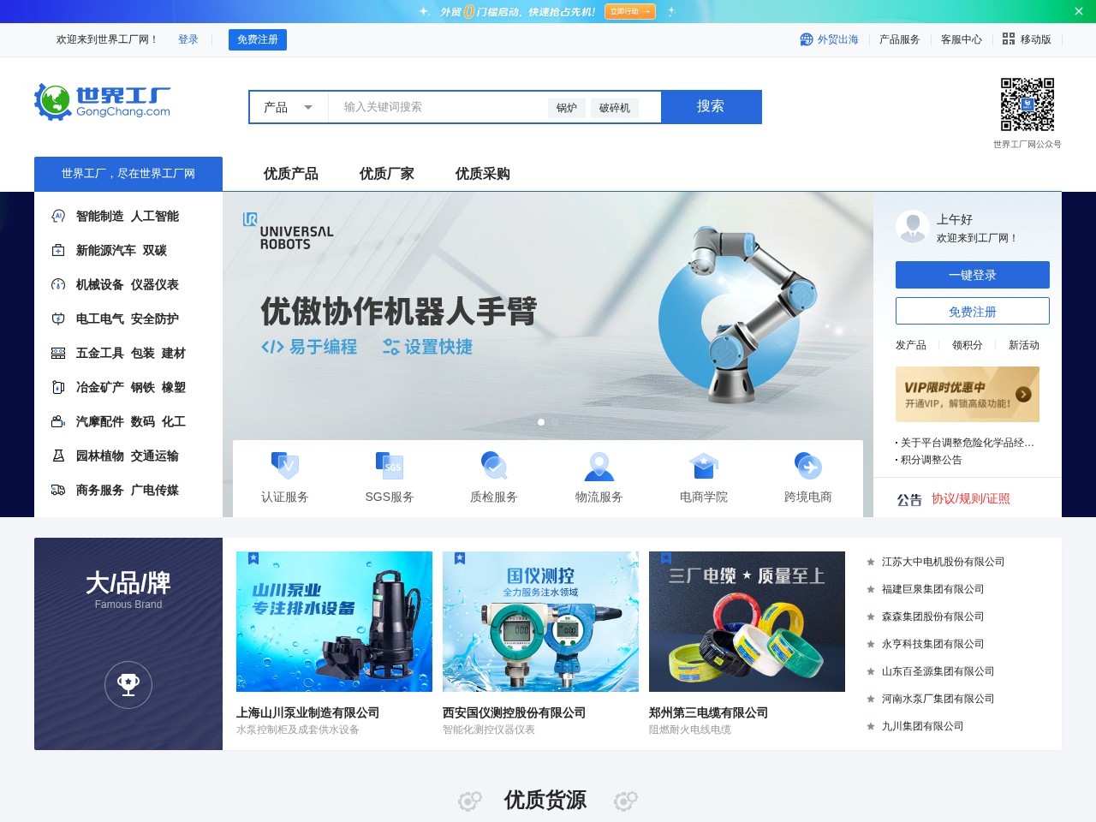Click the 免费注册 button in top bar
Image resolution: width=1096 pixels, height=822 pixels.
258,39
